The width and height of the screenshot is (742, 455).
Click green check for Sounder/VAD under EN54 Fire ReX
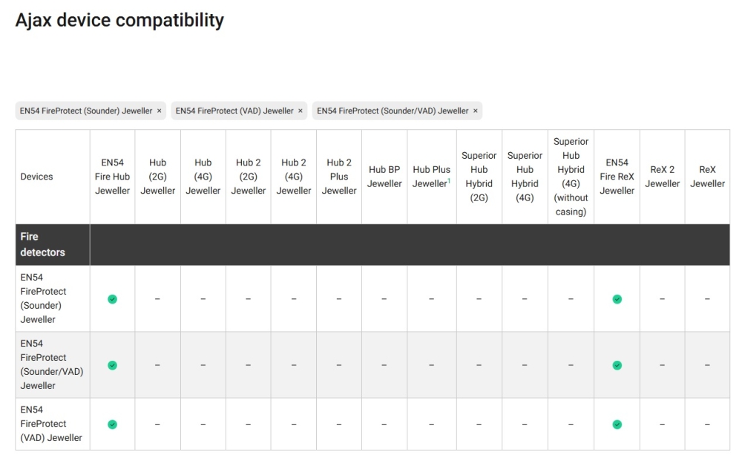(x=617, y=365)
